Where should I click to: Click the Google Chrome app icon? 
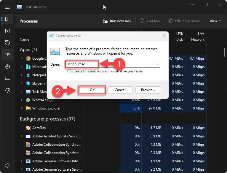(28, 58)
